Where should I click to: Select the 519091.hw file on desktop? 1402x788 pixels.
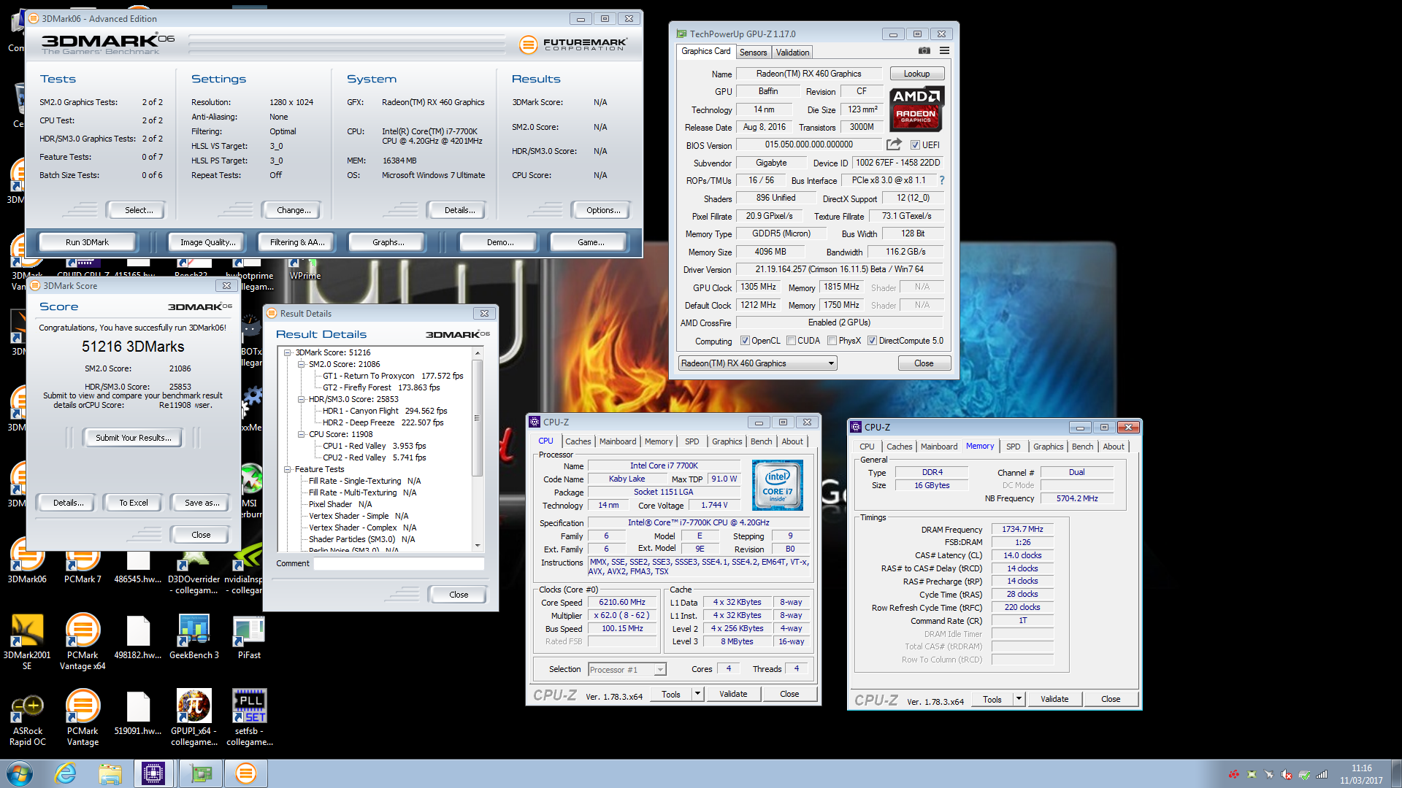[x=138, y=714]
